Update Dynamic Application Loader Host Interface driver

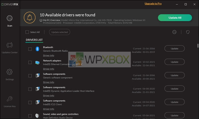coord(175,89)
